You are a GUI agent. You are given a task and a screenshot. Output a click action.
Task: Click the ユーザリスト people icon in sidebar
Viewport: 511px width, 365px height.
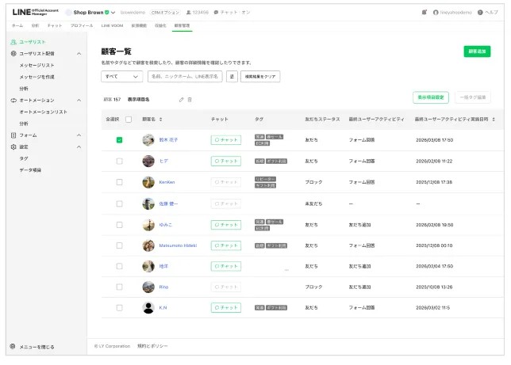[x=13, y=42]
